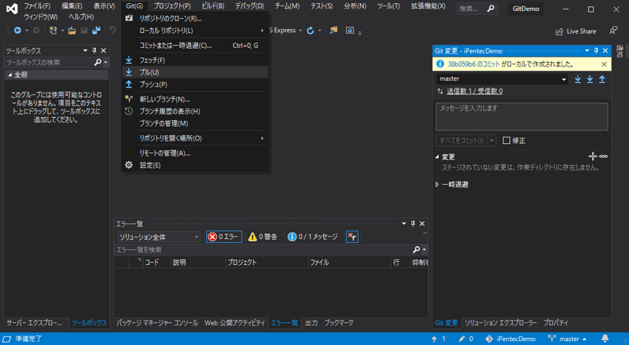Screen dimensions: 629x345
Task: Click the 38b059b6 のコミット link
Action: 474,64
